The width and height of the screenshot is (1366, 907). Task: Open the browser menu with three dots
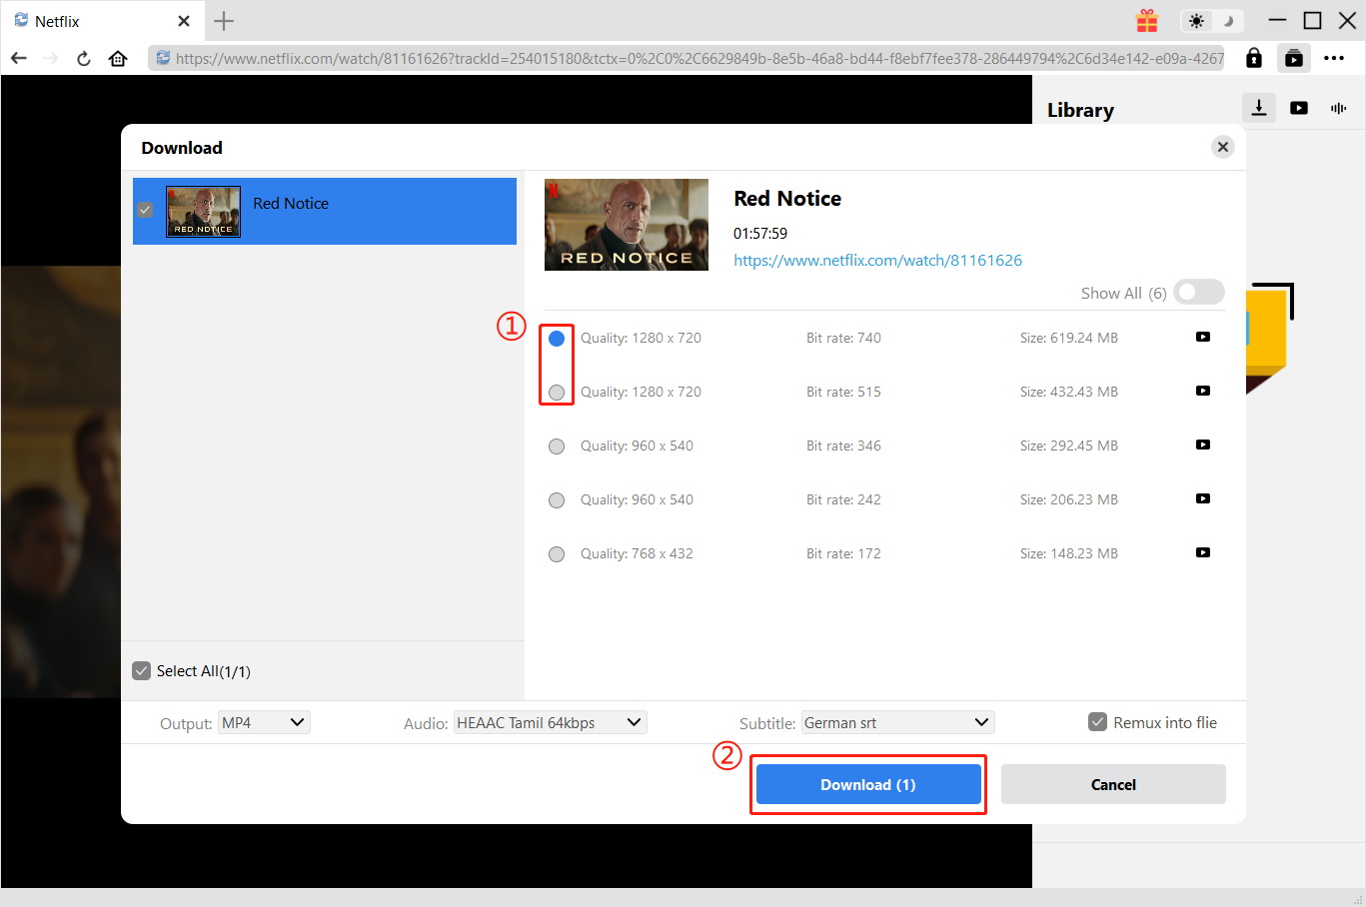click(1334, 58)
